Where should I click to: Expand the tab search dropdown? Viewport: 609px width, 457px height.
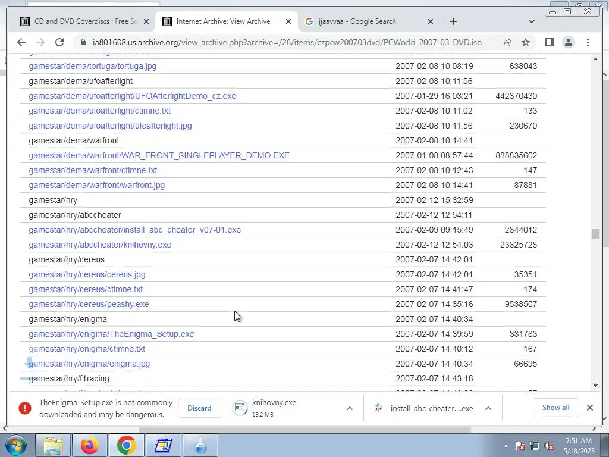[x=531, y=21]
